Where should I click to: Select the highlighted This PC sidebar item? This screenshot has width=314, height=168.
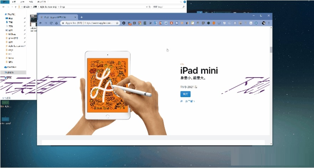(x=13, y=72)
